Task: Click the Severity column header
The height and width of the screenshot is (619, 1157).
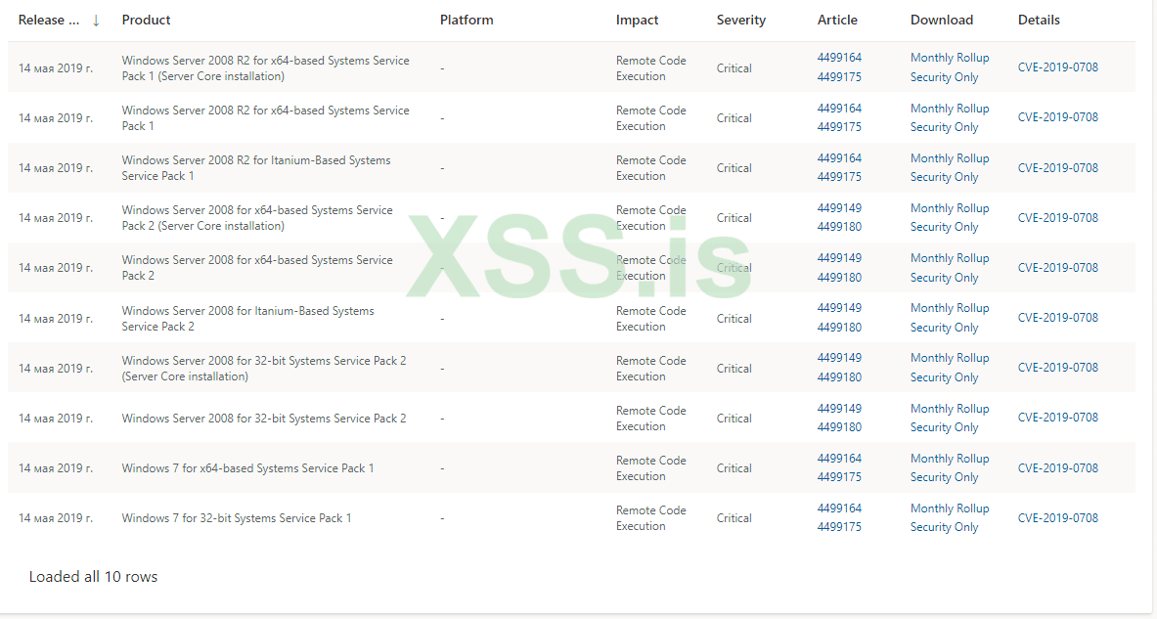Action: (741, 21)
